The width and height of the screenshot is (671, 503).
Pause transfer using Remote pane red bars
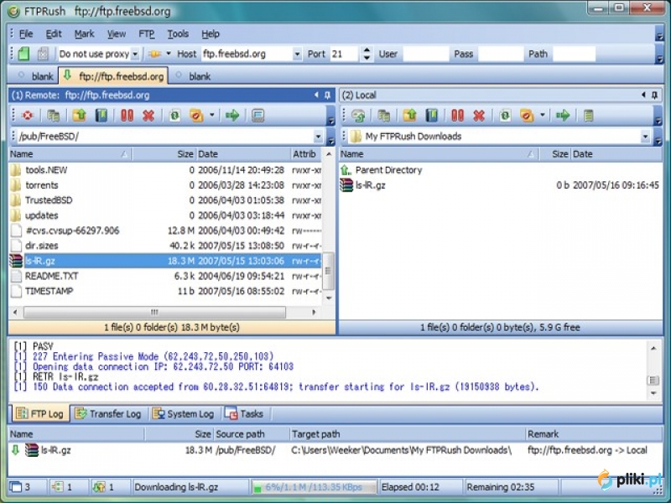point(127,116)
